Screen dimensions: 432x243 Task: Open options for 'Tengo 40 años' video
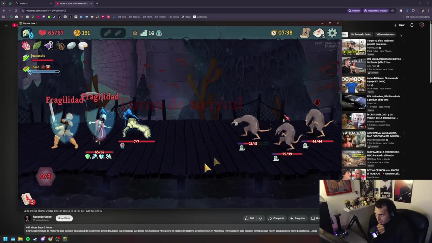click(x=404, y=41)
